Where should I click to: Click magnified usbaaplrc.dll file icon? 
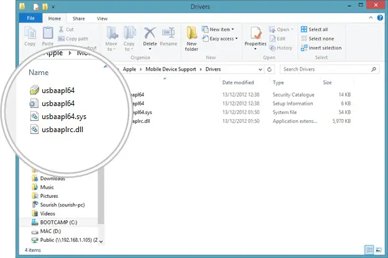(34, 129)
